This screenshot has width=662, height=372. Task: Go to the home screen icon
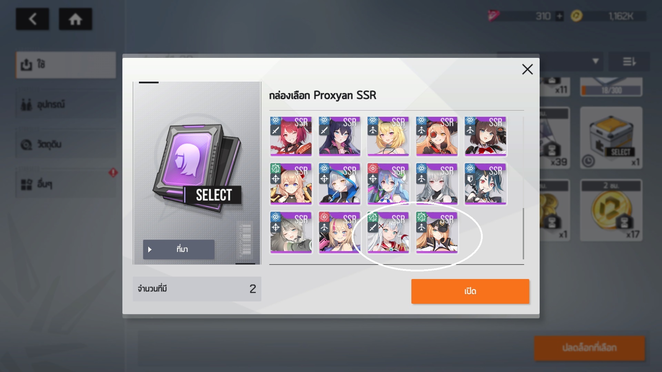75,19
